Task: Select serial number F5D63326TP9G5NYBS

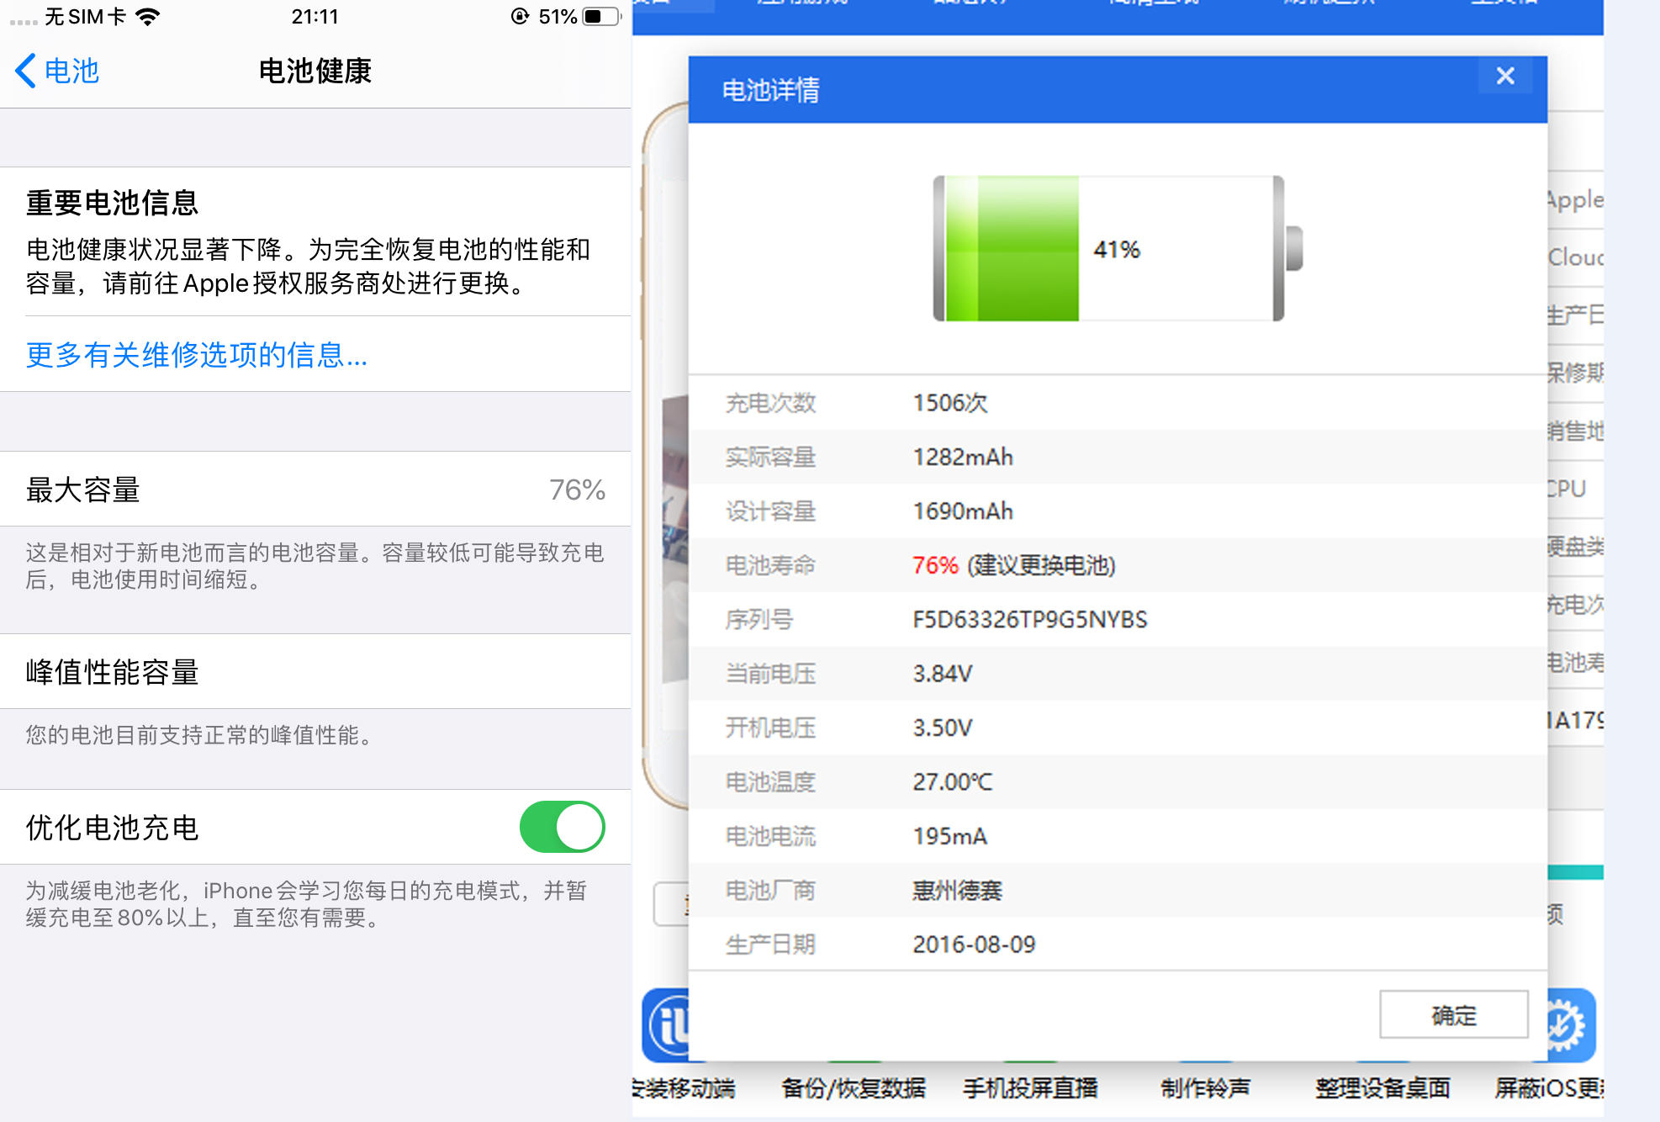Action: coord(1030,620)
